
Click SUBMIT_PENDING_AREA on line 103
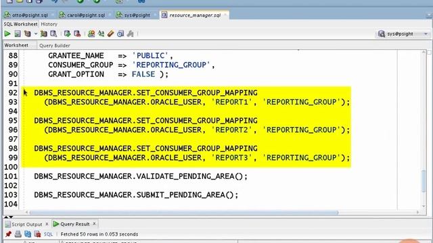click(181, 195)
